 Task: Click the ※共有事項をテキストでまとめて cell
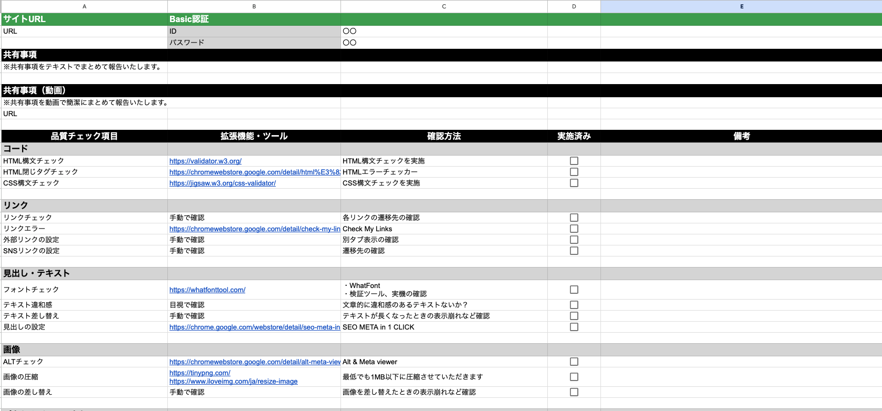tap(85, 67)
